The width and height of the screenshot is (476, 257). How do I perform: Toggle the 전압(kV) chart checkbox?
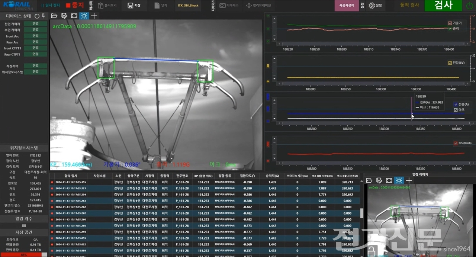[x=450, y=63]
